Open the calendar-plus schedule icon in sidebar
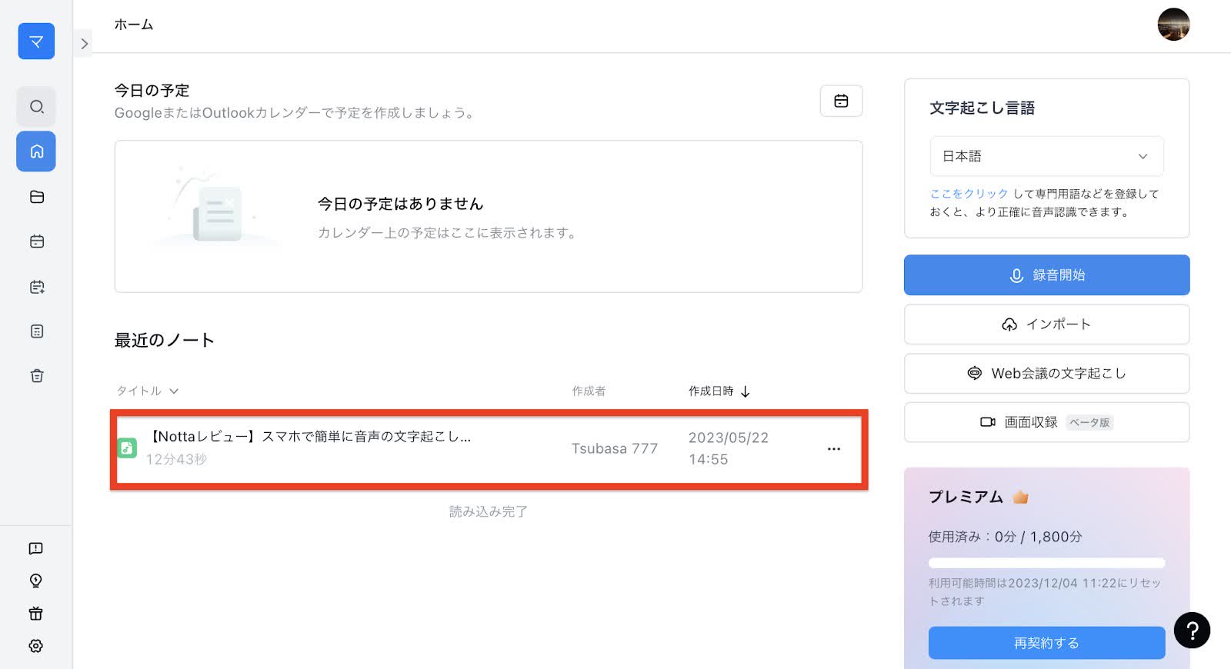1231x669 pixels. point(36,287)
